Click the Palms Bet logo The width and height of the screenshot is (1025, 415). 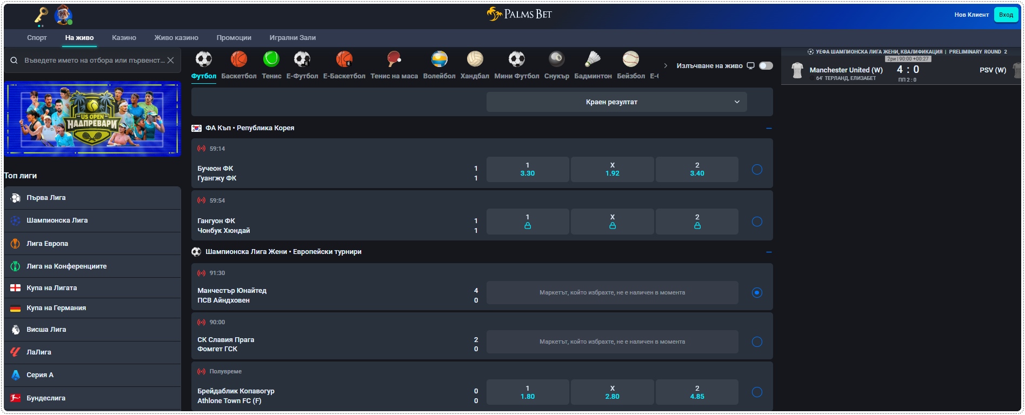(520, 14)
